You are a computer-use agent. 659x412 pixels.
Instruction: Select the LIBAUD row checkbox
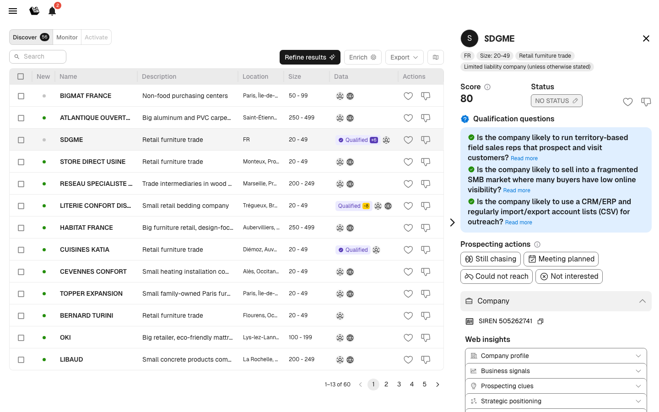[21, 360]
